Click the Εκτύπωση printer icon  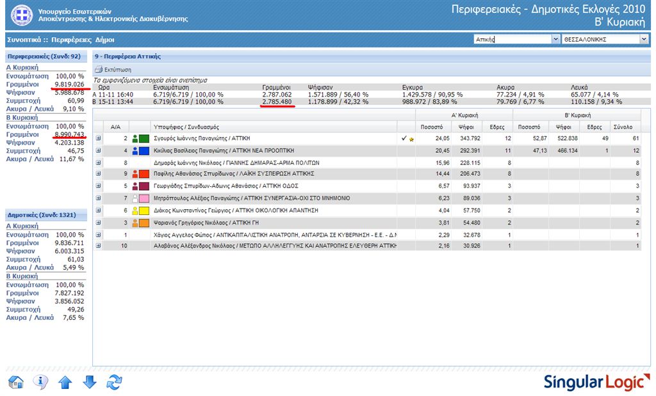click(99, 69)
